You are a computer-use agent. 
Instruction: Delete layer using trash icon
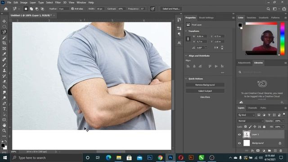[x=281, y=151]
